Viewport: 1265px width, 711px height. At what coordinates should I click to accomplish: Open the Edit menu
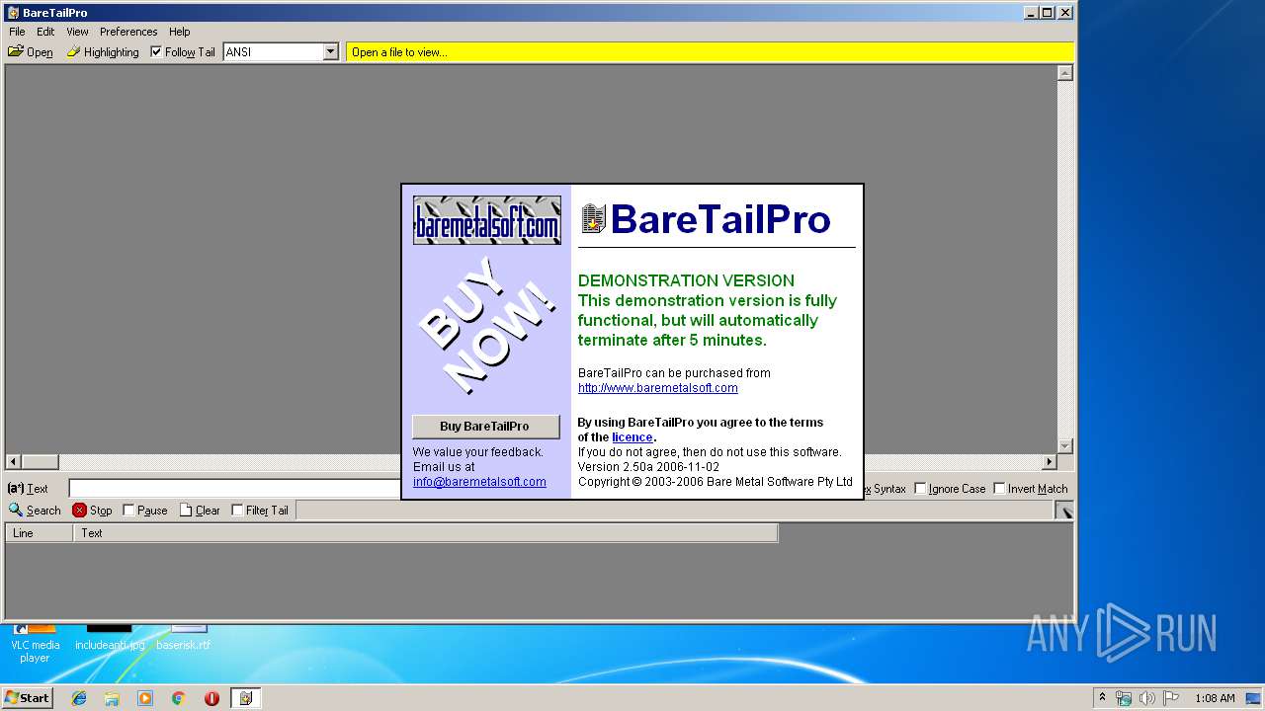pyautogui.click(x=45, y=32)
